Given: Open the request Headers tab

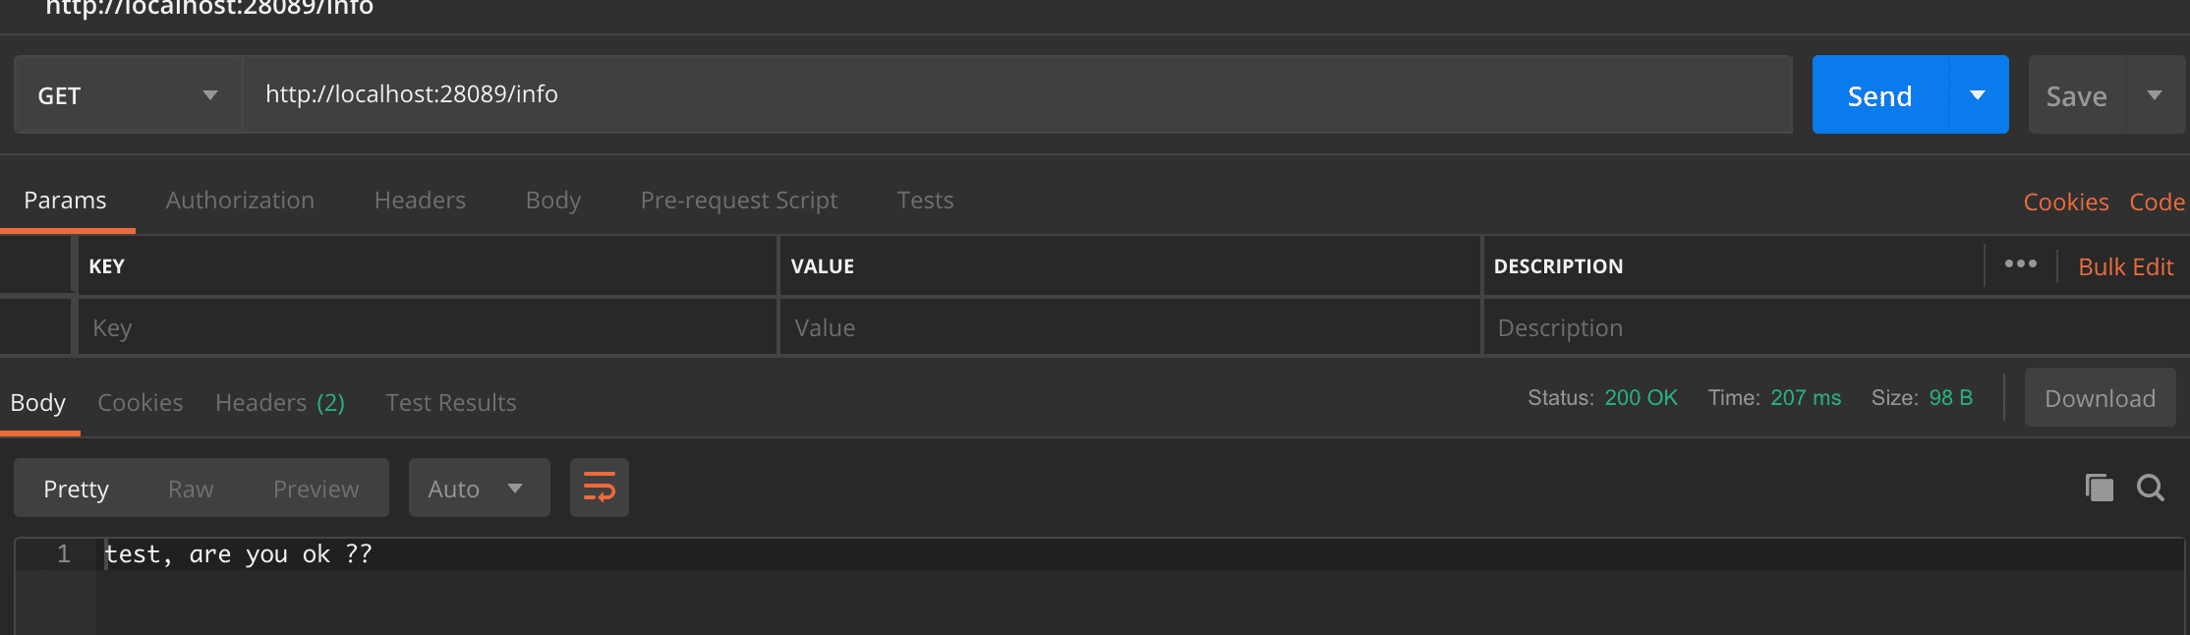Looking at the screenshot, I should [x=420, y=201].
